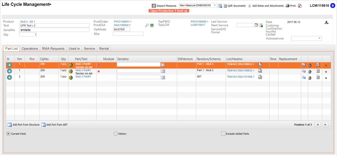The image size is (337, 156).
Task: Enable the Exclude Added Parts checkbox
Action: pos(223,134)
